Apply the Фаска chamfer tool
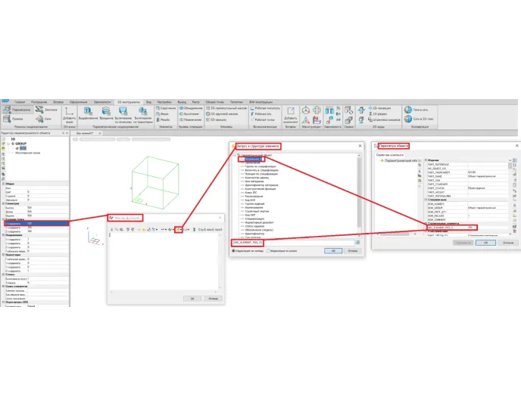This screenshot has height=406, width=521. 163,113
